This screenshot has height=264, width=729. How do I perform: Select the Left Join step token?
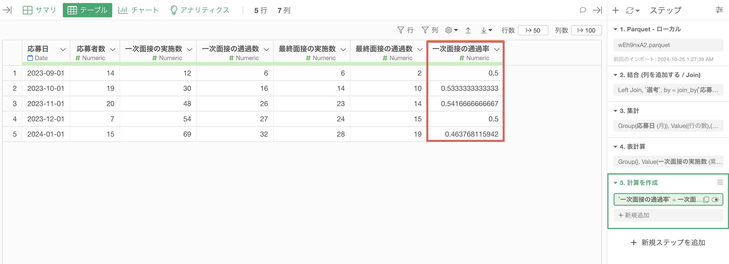coord(668,90)
